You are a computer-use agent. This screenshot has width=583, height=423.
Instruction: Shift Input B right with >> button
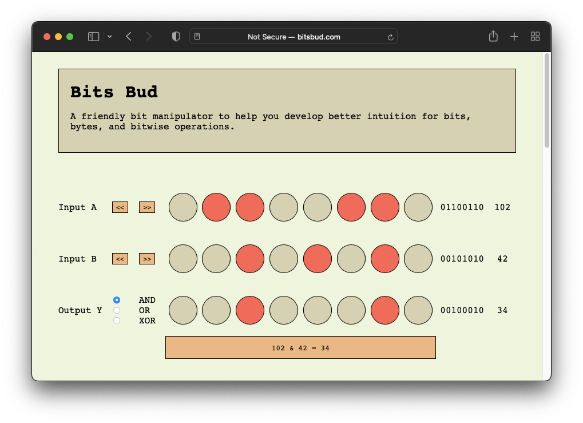(x=147, y=259)
